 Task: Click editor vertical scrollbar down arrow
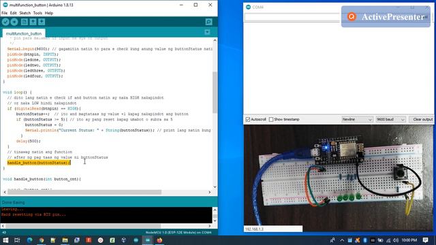pos(215,186)
